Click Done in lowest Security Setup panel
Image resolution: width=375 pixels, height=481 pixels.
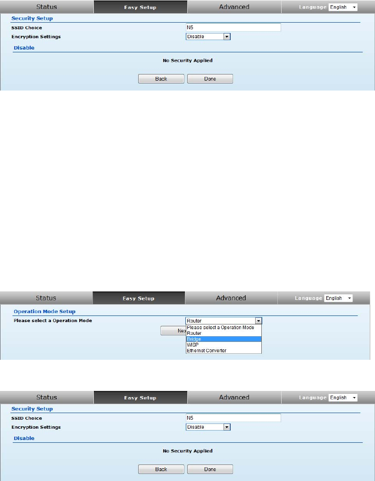pyautogui.click(x=210, y=469)
